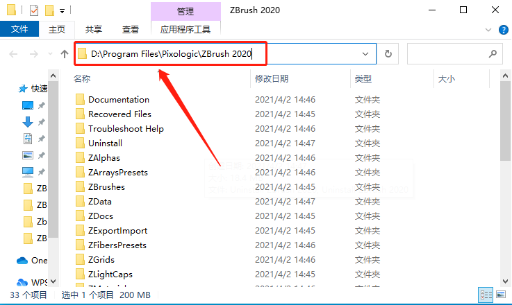Image resolution: width=512 pixels, height=305 pixels.
Task: Open the 应用程序工具 ribbon tab
Action: click(185, 29)
